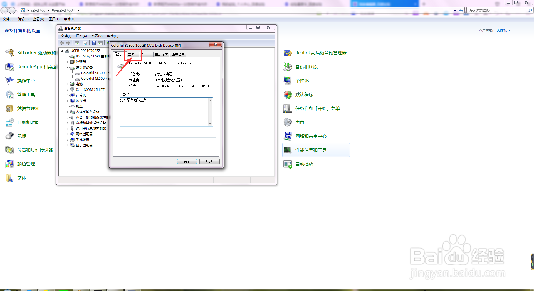
Task: Click show/hide console tree toolbar icon
Action: click(77, 43)
